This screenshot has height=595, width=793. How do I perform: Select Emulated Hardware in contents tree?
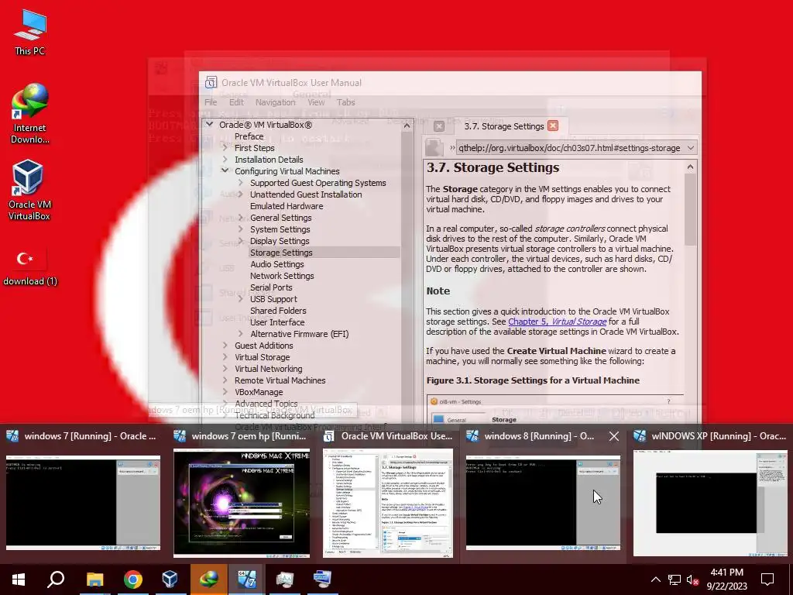point(287,206)
